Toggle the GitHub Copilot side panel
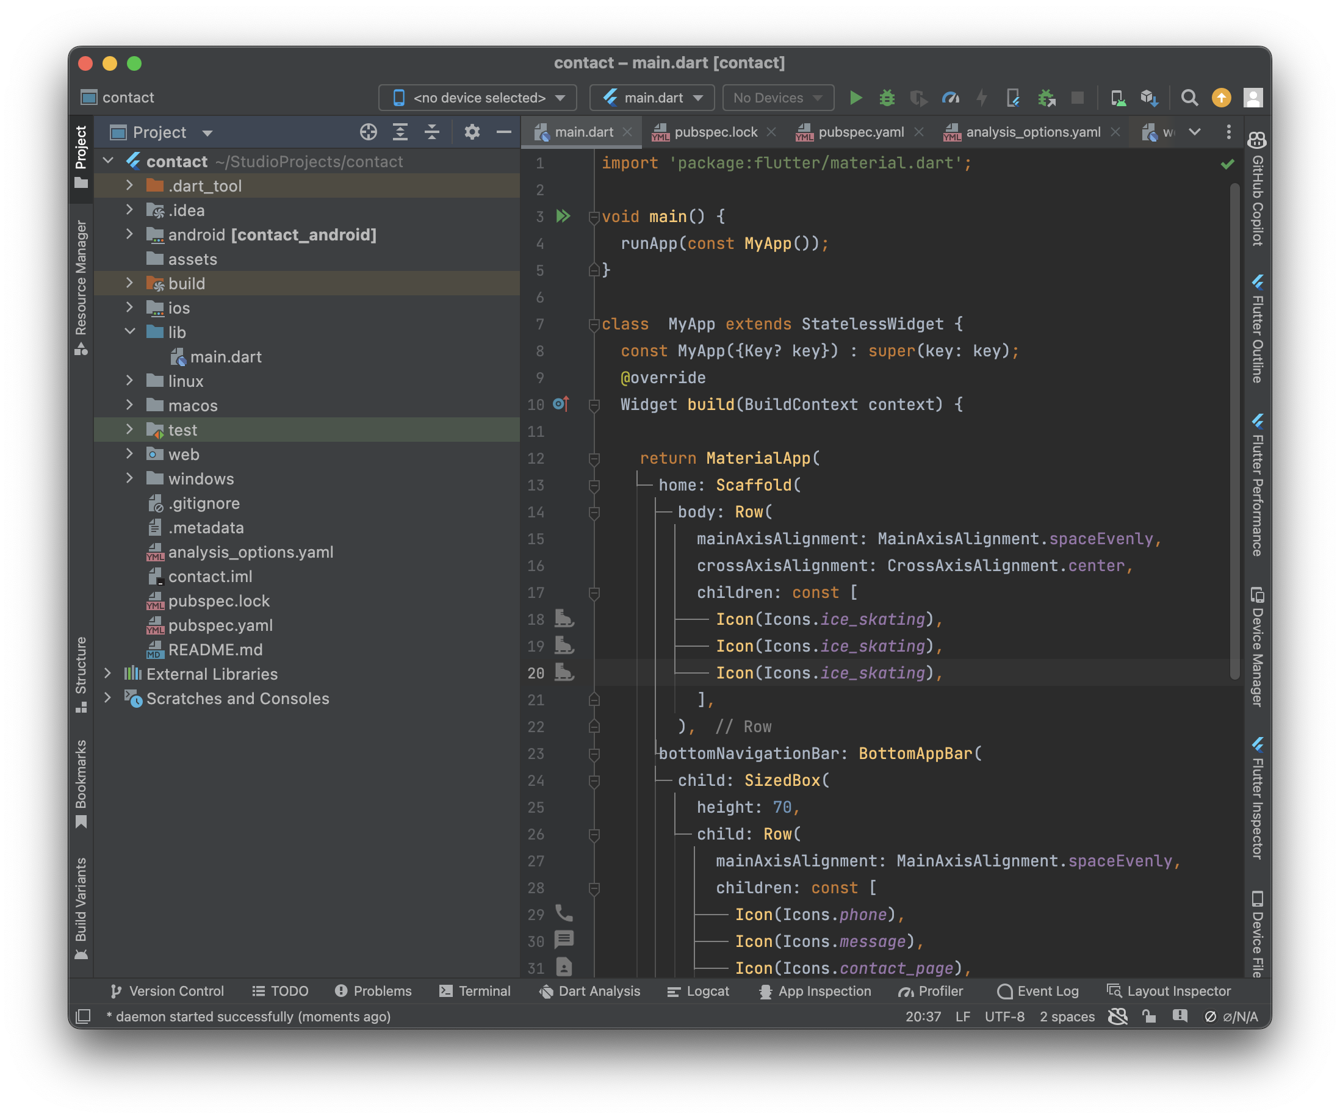 (1257, 189)
